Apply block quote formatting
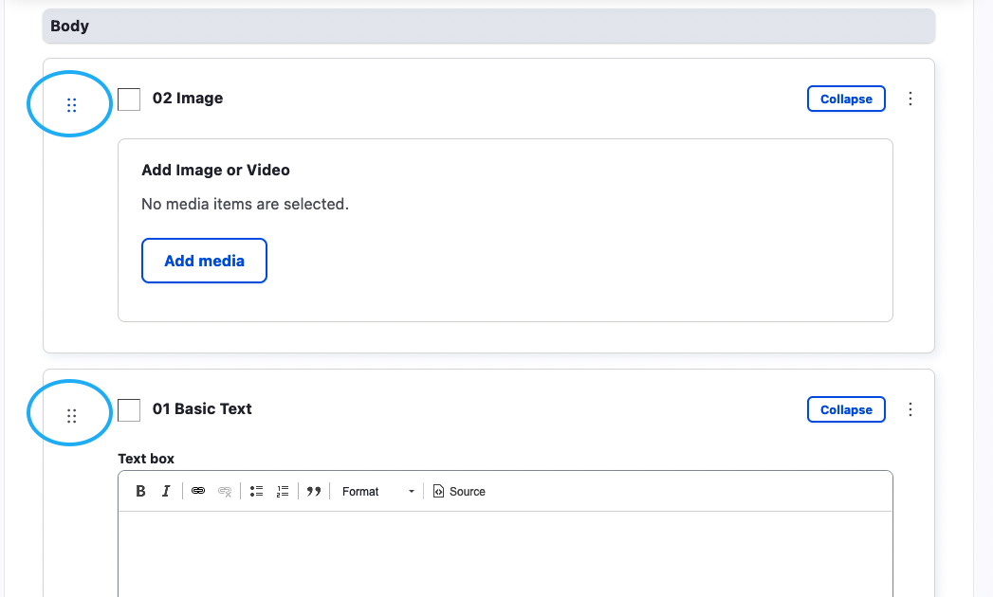 [x=314, y=491]
